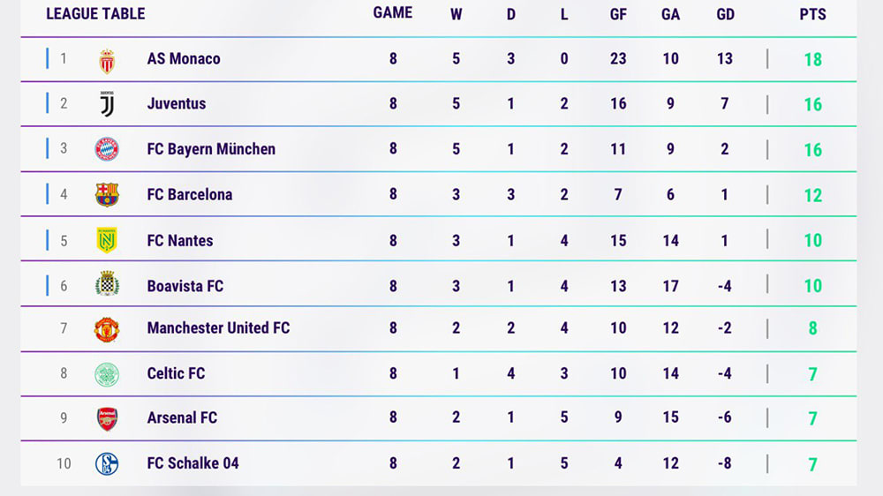883x496 pixels.
Task: Click the GF column header
Action: click(x=618, y=14)
